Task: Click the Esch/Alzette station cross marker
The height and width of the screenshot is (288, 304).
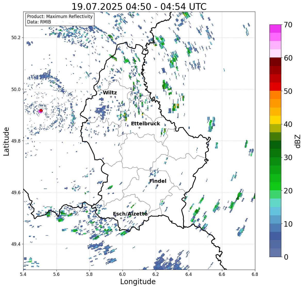Action: (121, 218)
